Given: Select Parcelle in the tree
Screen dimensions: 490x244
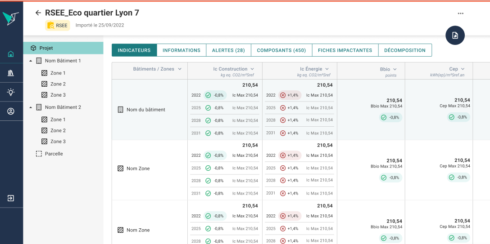Looking at the screenshot, I should [x=54, y=154].
